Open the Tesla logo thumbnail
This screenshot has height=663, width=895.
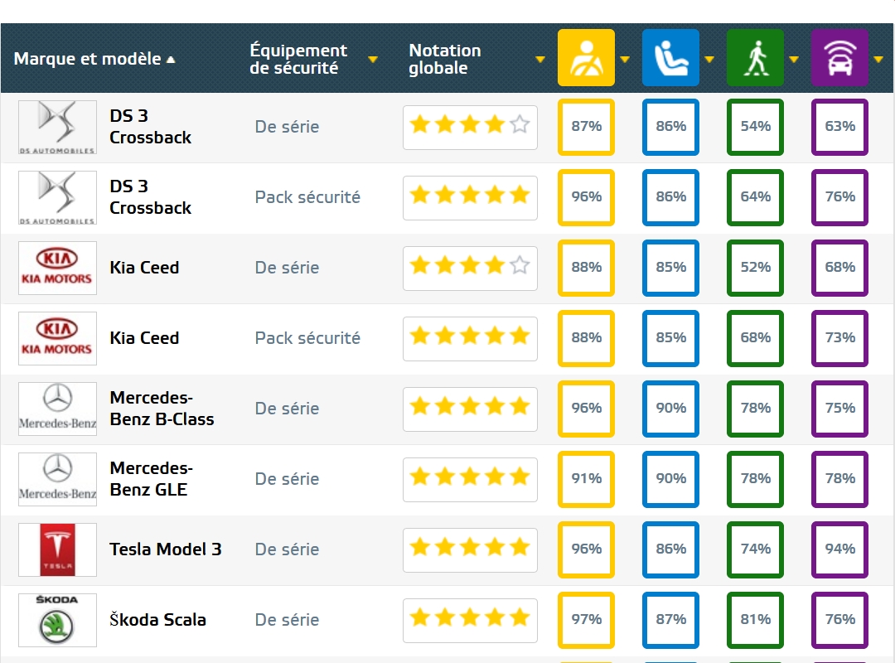point(58,549)
